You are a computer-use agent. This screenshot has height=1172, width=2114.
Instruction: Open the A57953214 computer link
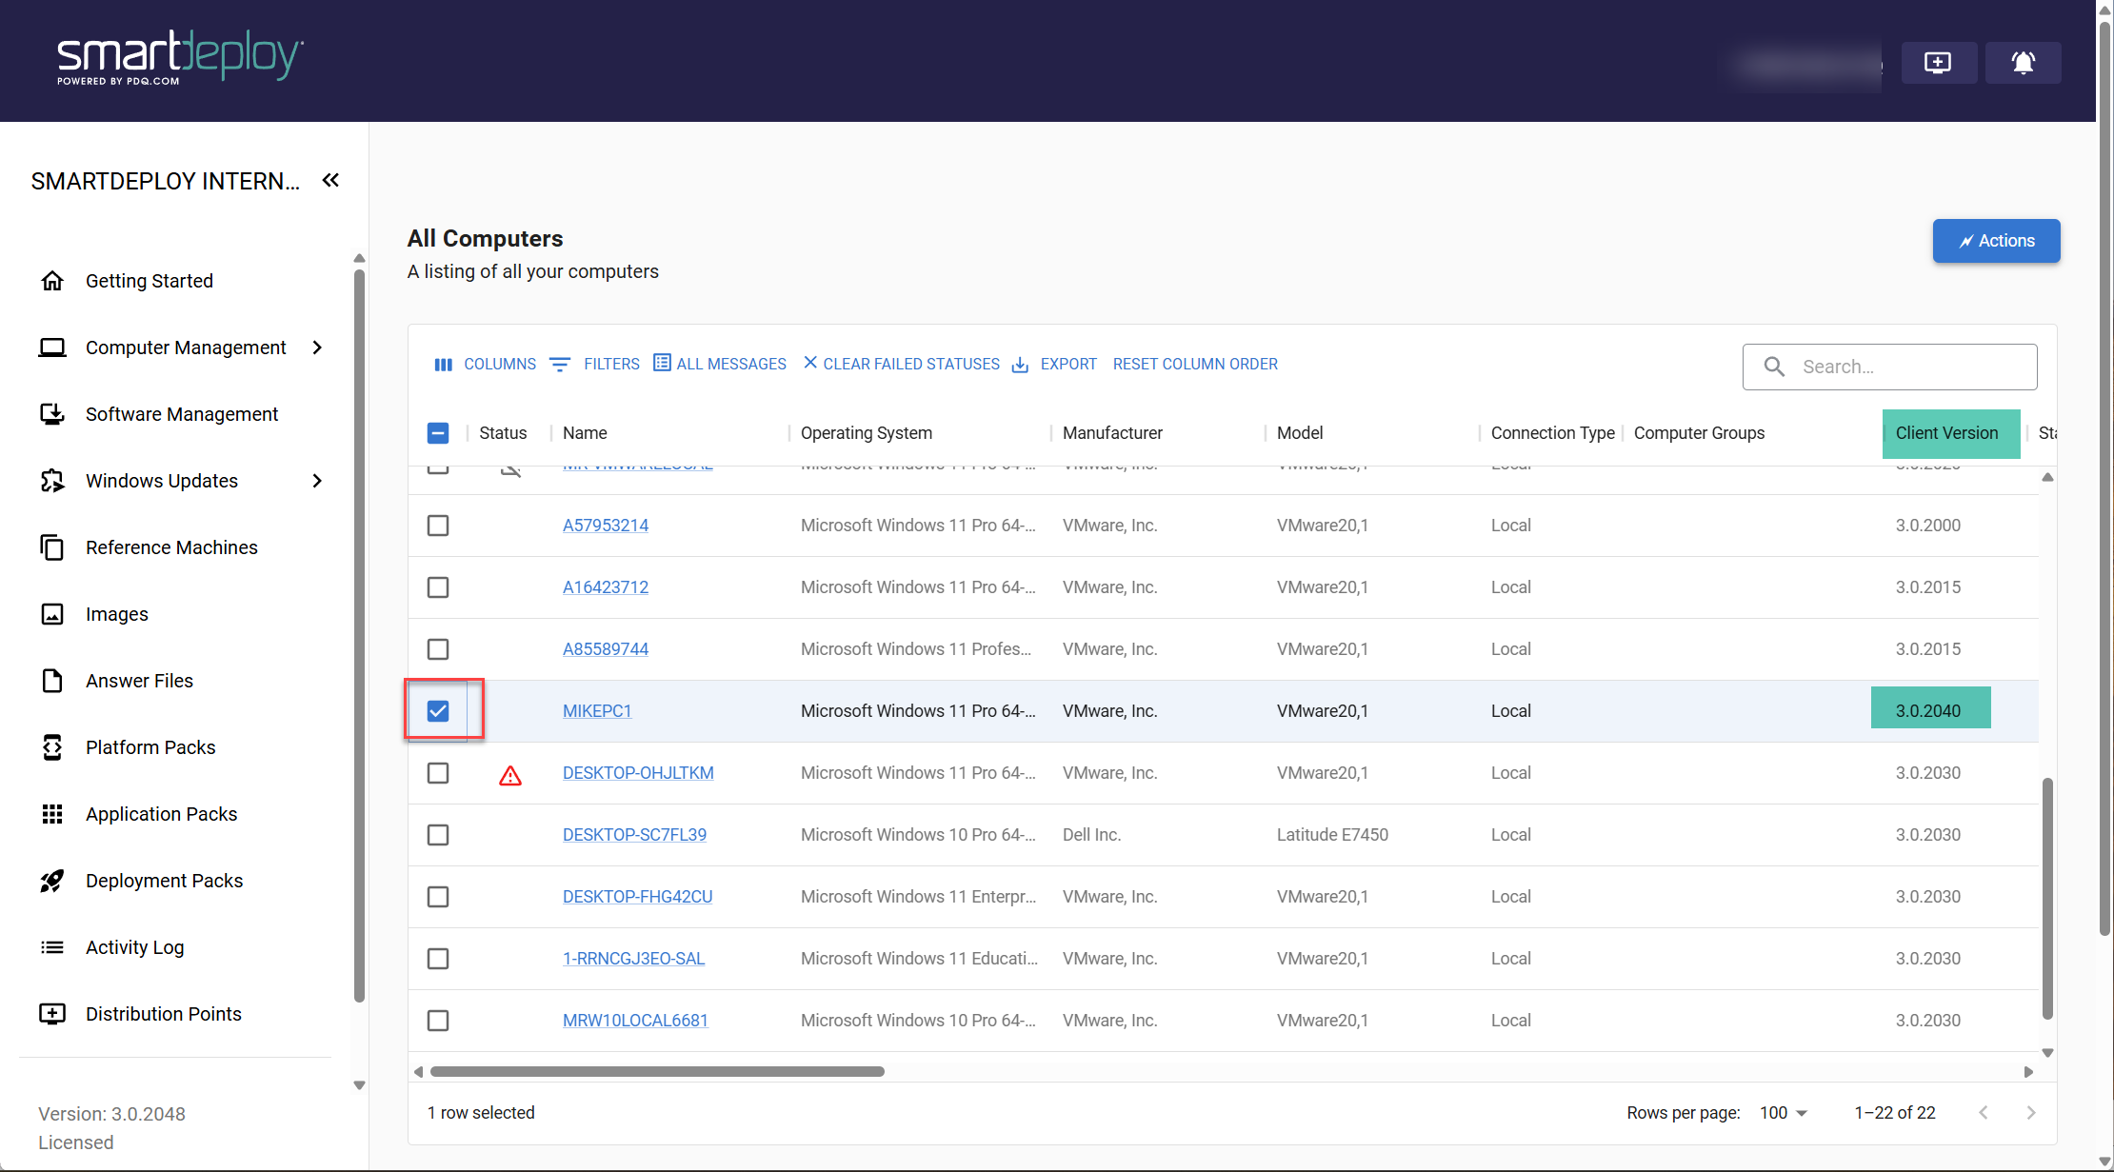pos(606,526)
